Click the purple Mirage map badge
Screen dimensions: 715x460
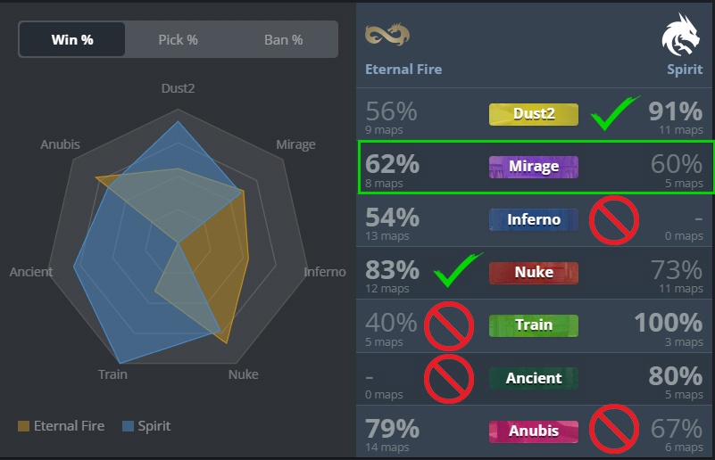534,167
